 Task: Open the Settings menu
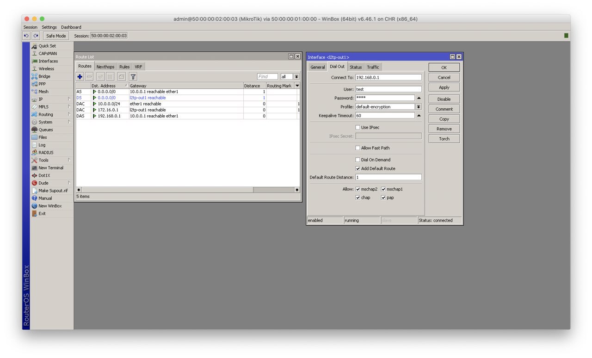[x=49, y=27]
